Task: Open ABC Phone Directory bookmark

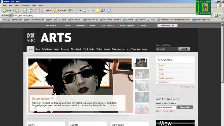Action: point(110,19)
